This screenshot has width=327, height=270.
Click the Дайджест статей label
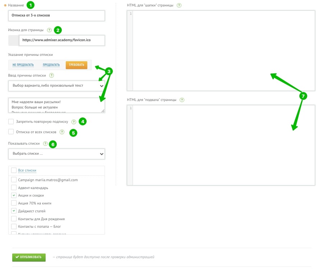pos(32,211)
